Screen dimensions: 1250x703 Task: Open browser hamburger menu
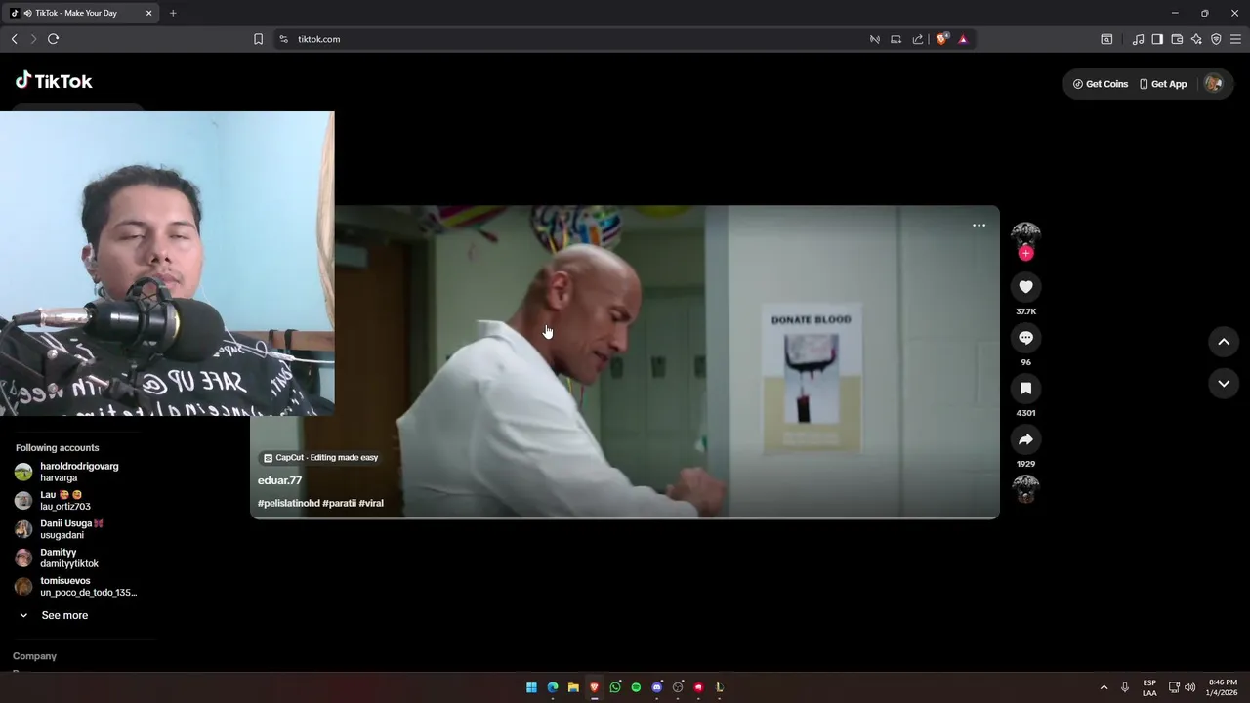[x=1235, y=39]
